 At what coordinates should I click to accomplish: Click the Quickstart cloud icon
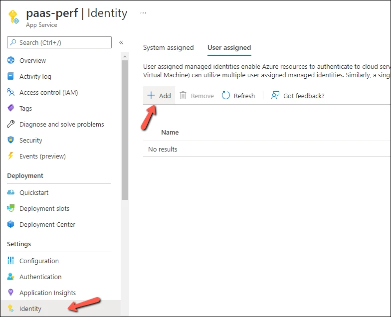pos(11,192)
